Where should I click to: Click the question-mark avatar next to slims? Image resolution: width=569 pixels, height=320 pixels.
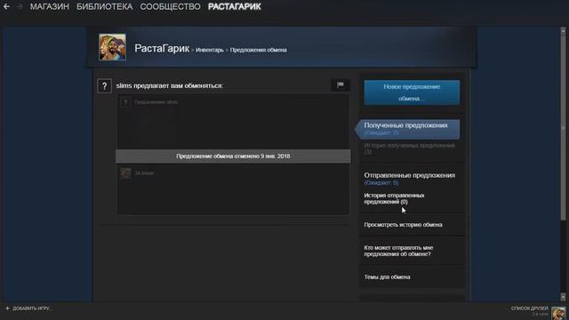[x=105, y=86]
